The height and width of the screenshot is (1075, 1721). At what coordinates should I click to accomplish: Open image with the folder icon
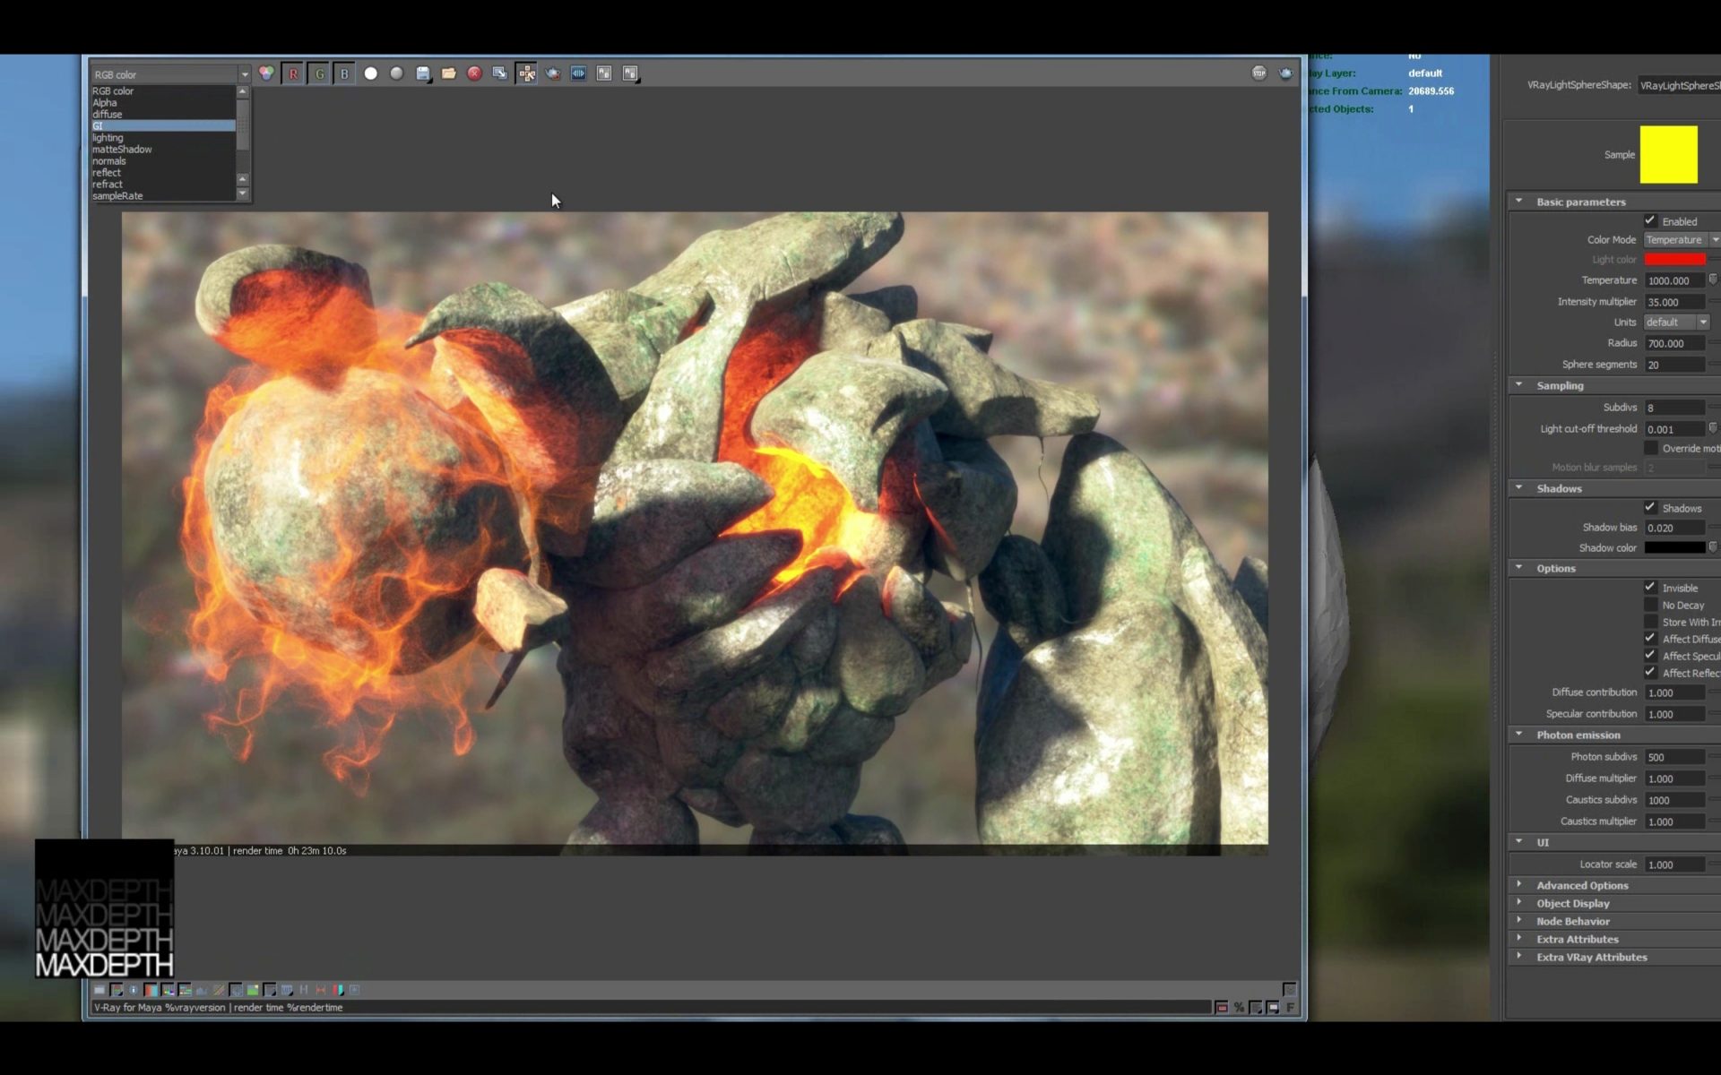449,73
